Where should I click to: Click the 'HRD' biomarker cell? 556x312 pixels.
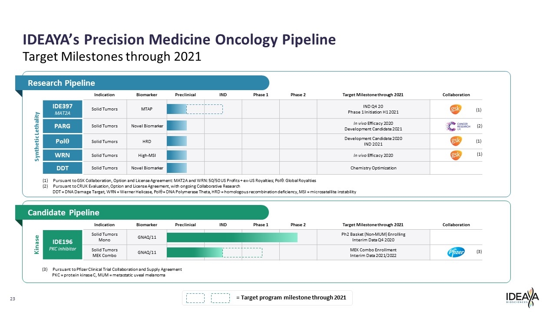pos(147,141)
